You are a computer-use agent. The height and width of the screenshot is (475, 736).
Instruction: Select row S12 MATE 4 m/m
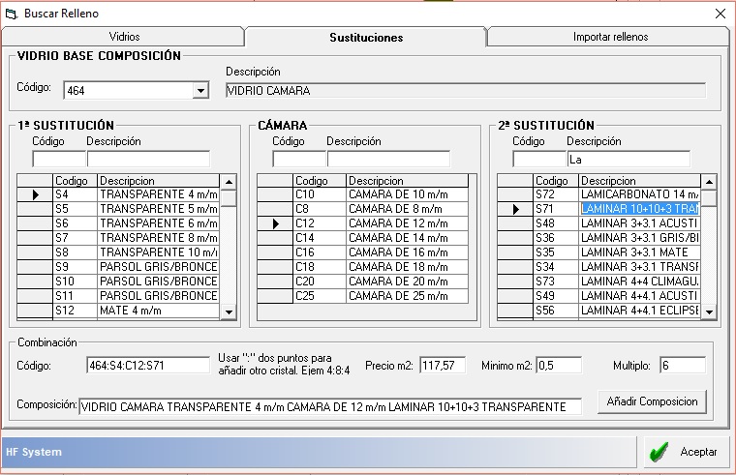158,310
